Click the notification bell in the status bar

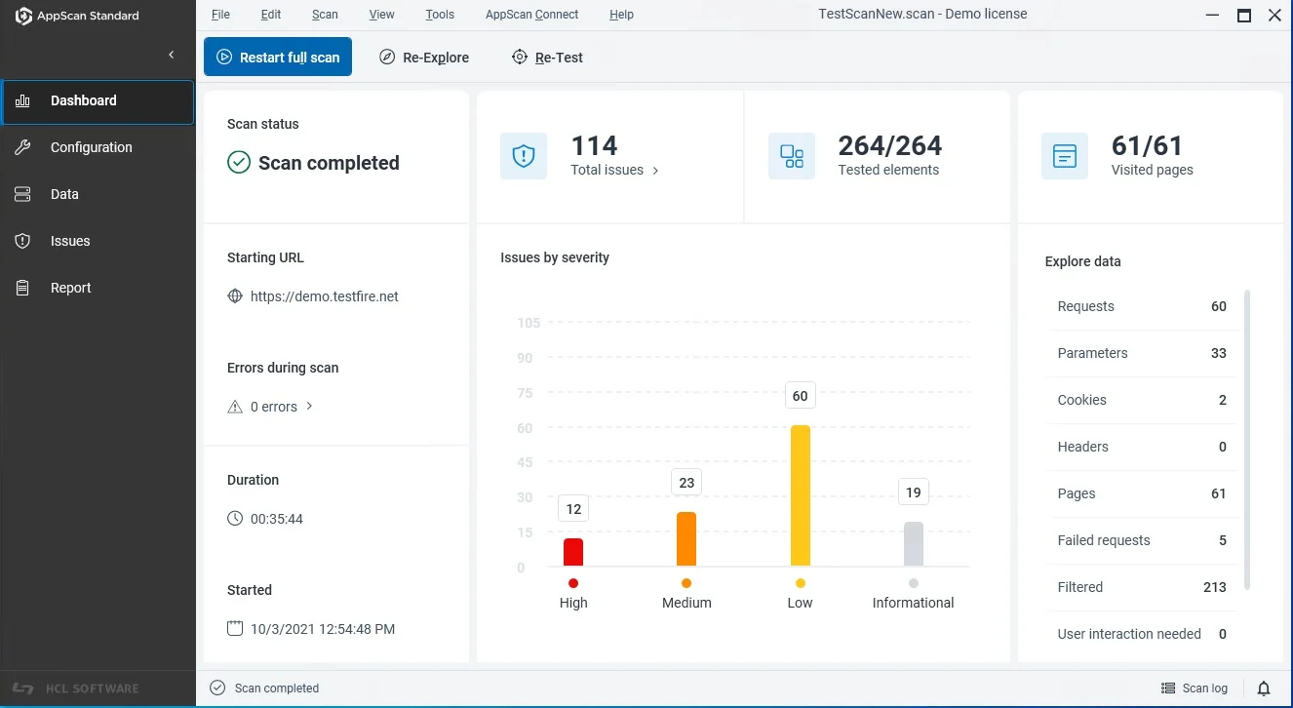(x=1264, y=688)
